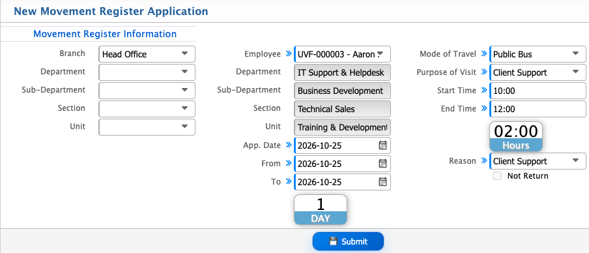This screenshot has height=253, width=589.
Task: Click the double-arrow marker beside Reason
Action: pos(483,161)
